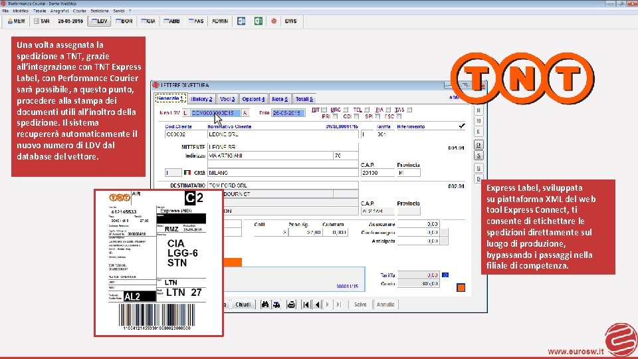638x359 pixels.
Task: Open the Statistiche menu
Action: [x=100, y=11]
